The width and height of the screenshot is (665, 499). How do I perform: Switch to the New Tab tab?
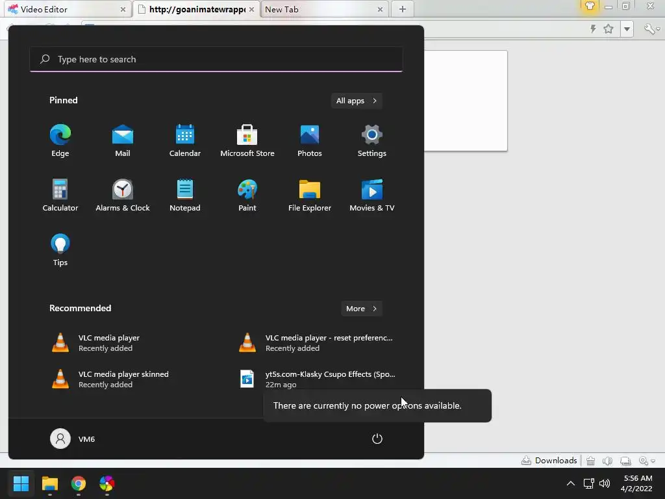[x=323, y=9]
